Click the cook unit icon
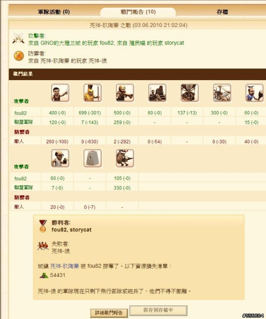The width and height of the screenshot is (266, 319). point(254,93)
